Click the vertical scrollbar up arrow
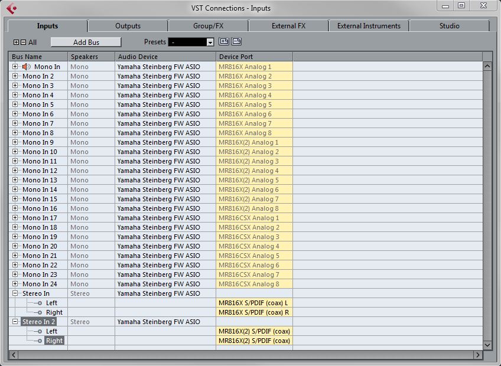 pyautogui.click(x=487, y=67)
